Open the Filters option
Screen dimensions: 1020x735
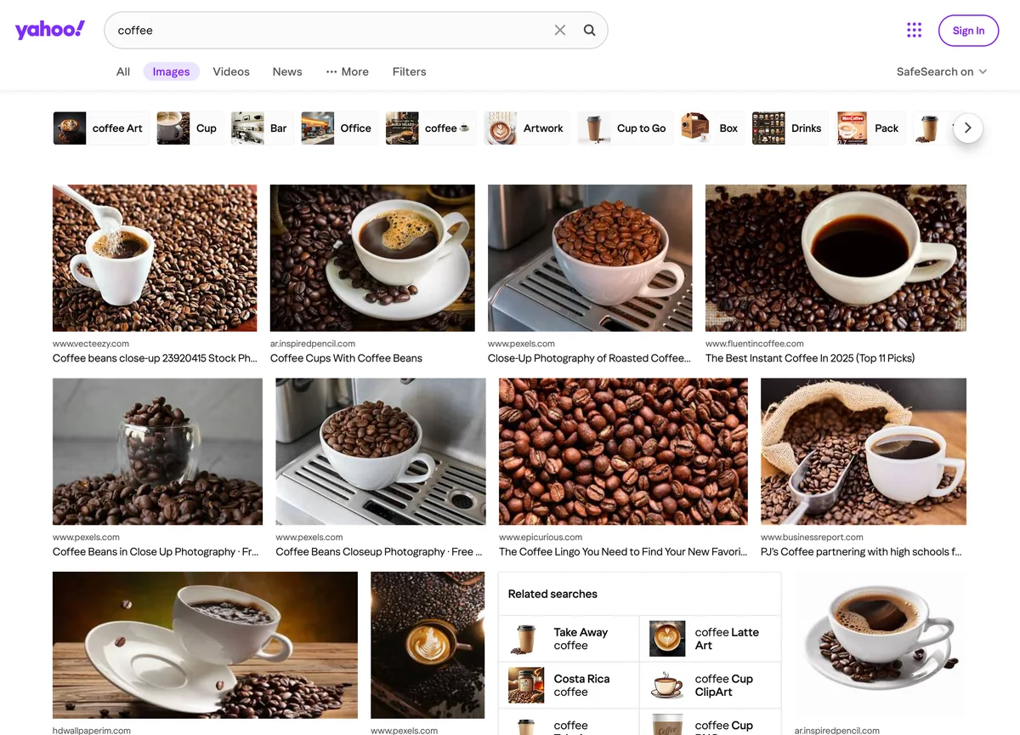tap(409, 71)
